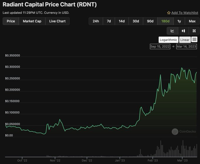Open the Live Chart tab
Image resolution: width=200 pixels, height=164 pixels.
(57, 21)
